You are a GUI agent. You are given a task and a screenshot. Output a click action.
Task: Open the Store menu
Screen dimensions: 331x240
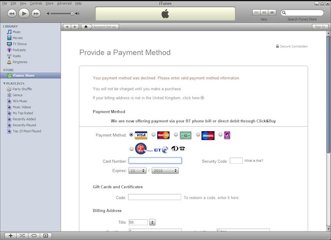(49, 4)
